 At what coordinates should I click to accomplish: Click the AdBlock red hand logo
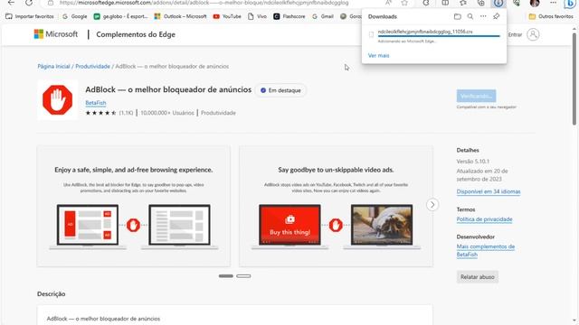point(58,100)
